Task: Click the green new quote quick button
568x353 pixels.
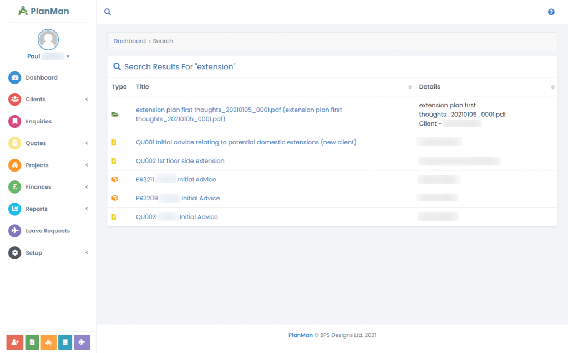Action: pos(32,342)
